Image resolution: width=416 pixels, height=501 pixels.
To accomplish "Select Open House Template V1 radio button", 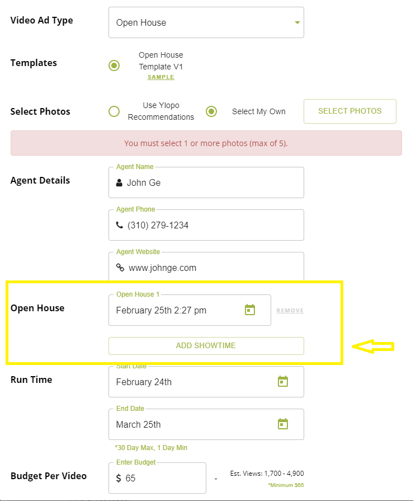I will [x=114, y=65].
